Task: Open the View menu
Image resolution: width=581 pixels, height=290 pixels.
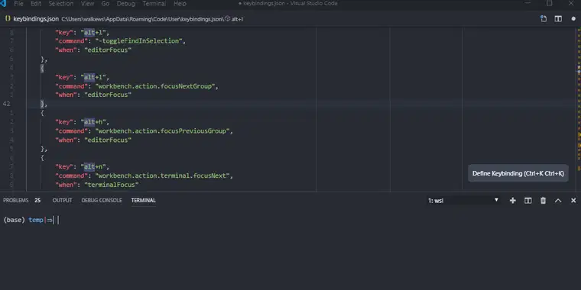Action: (87, 4)
